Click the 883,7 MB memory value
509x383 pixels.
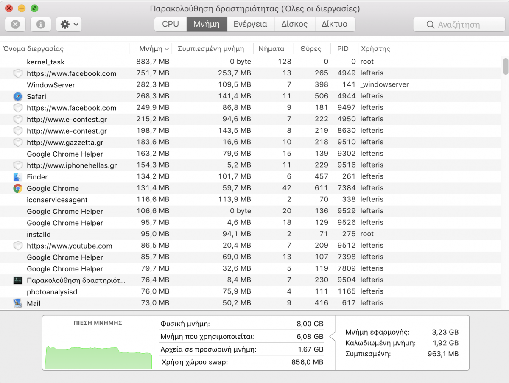pos(153,62)
